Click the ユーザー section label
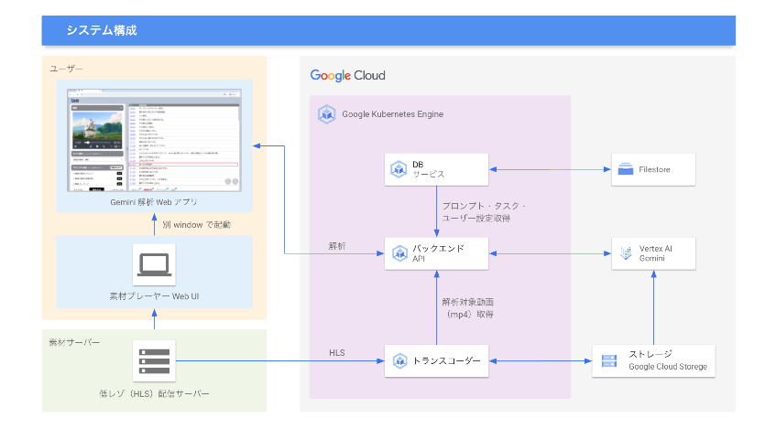Screen dimensions: 776x429 coord(66,69)
